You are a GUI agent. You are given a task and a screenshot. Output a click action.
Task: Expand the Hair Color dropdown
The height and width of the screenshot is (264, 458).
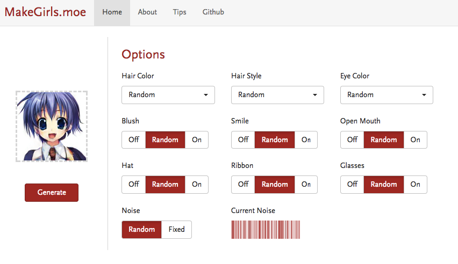pos(168,95)
